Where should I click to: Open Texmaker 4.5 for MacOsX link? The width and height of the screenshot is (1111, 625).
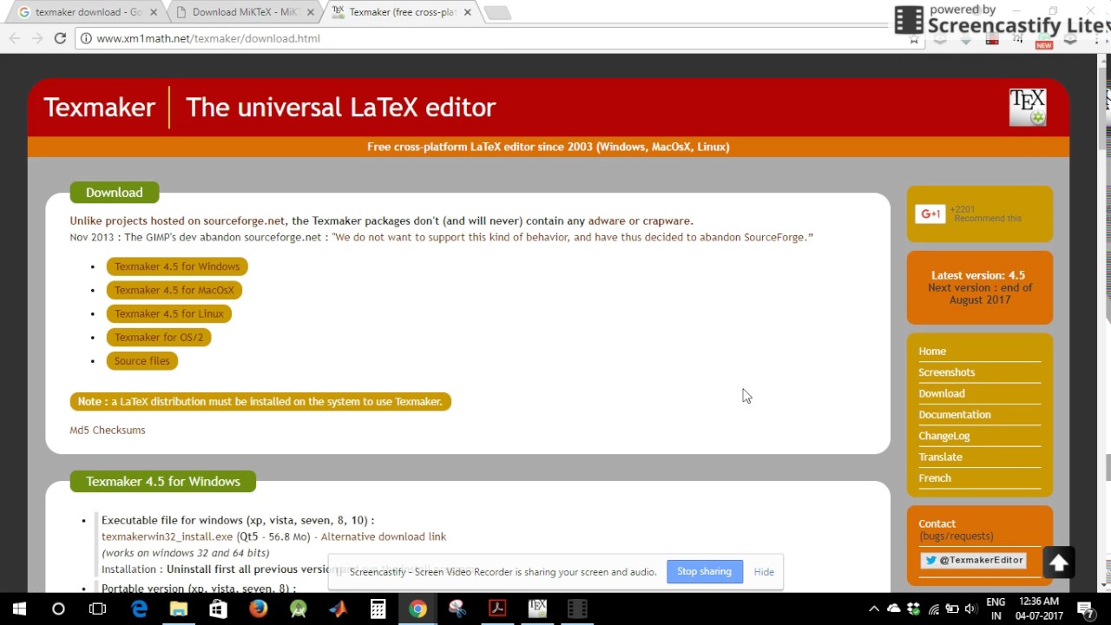pos(174,290)
